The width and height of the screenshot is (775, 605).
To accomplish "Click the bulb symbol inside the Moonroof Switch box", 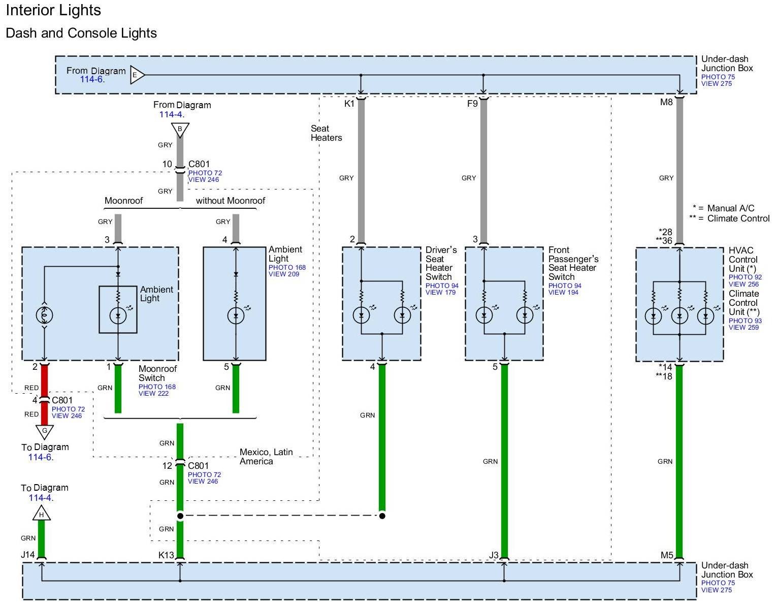I will tap(45, 315).
